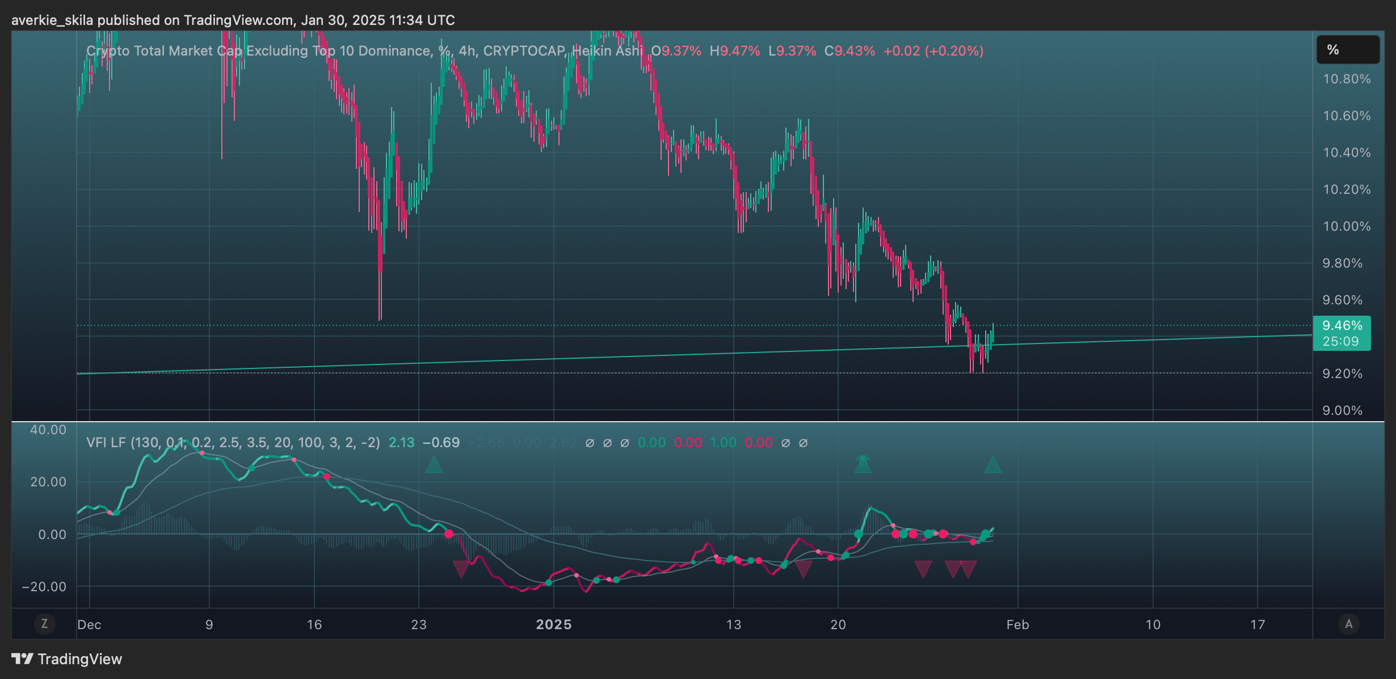This screenshot has height=679, width=1396.
Task: Click the % scale mode button
Action: pyautogui.click(x=1348, y=50)
